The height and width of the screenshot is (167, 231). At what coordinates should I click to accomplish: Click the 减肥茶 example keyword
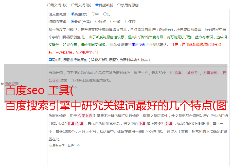coord(192,73)
